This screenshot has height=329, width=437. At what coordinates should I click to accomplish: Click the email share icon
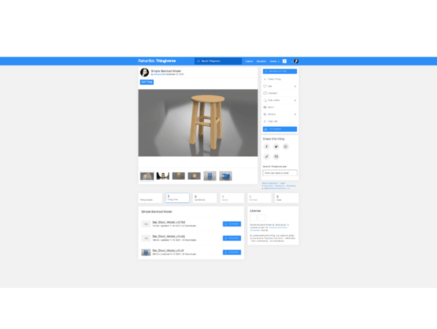[x=276, y=157]
